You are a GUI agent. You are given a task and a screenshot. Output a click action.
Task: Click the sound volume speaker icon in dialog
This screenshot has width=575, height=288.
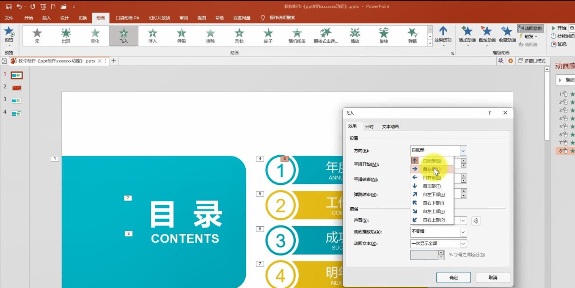click(476, 221)
